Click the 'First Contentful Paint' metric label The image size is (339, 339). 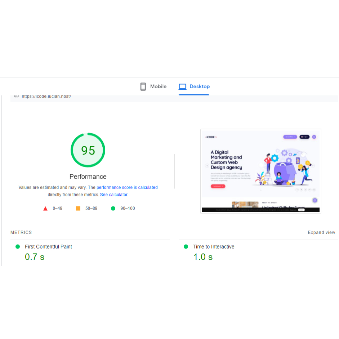[x=48, y=247]
